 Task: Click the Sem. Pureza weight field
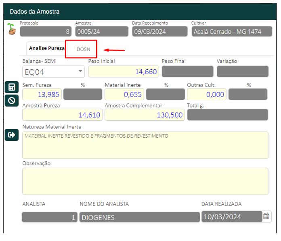click(x=42, y=94)
